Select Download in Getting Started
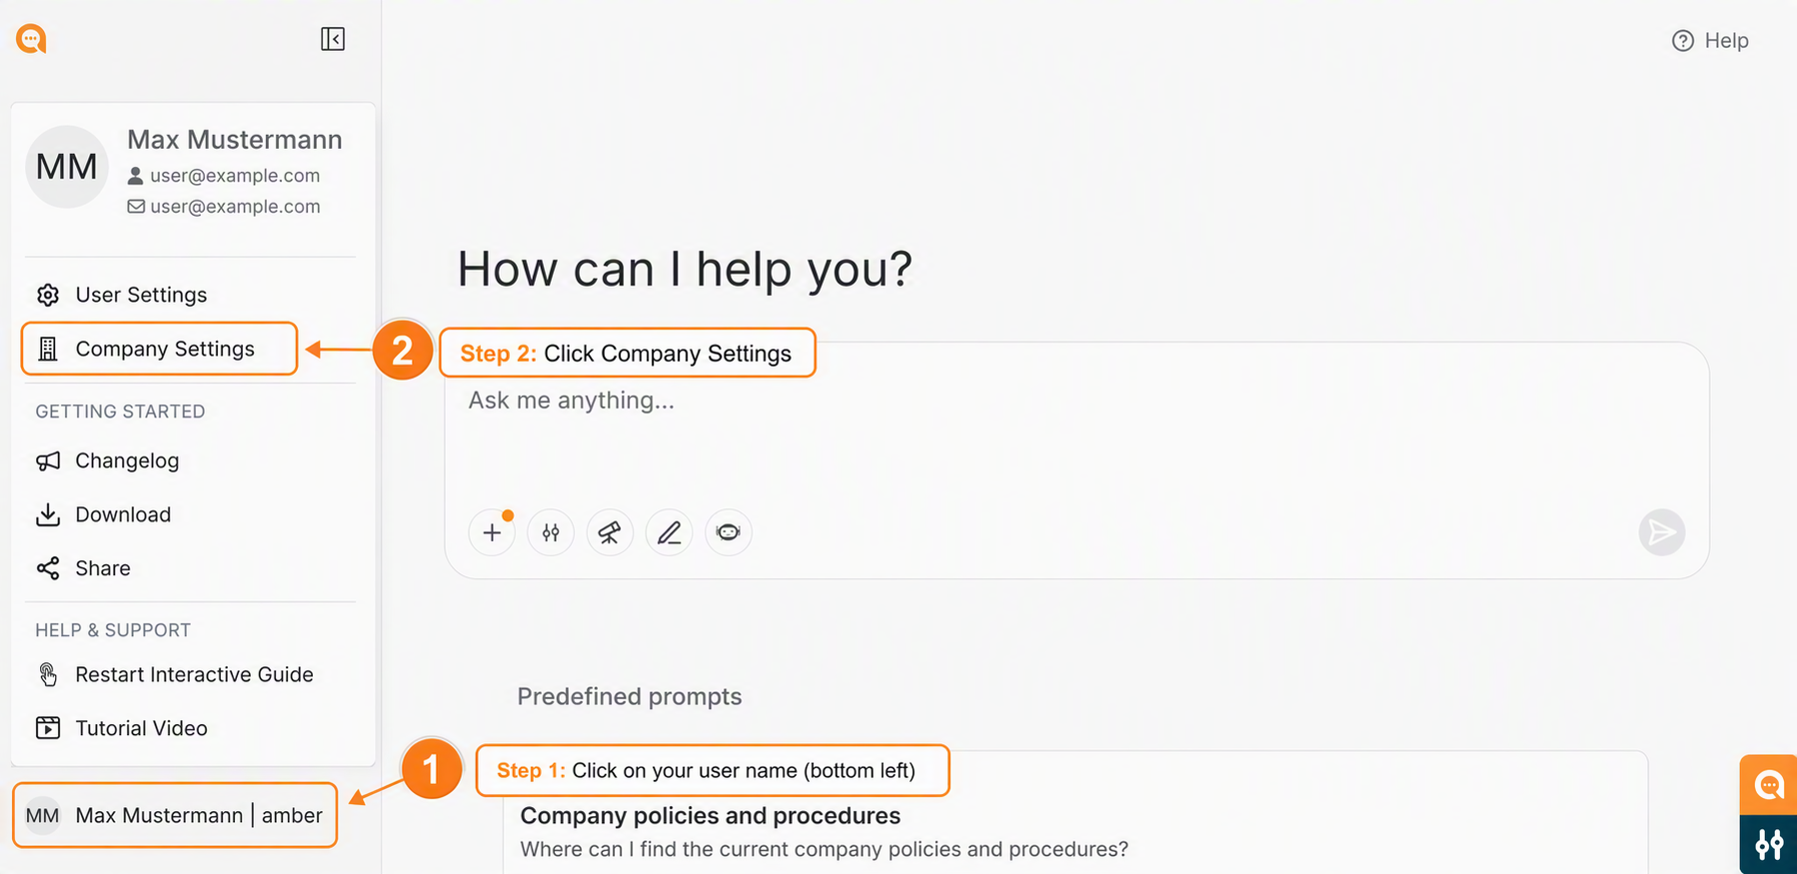Viewport: 1797px width, 874px height. 103,514
